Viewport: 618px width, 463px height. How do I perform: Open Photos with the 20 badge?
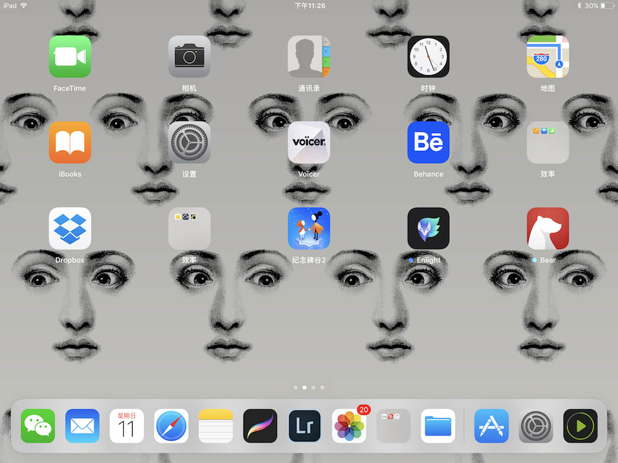(349, 426)
